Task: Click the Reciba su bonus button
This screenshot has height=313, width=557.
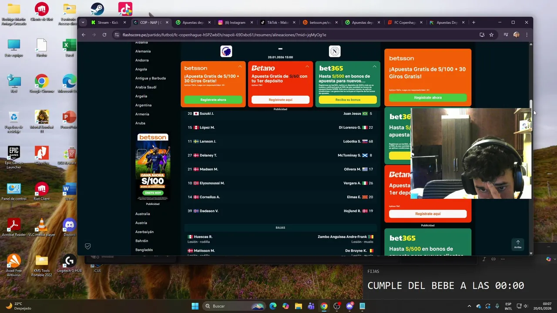Action: tap(348, 100)
